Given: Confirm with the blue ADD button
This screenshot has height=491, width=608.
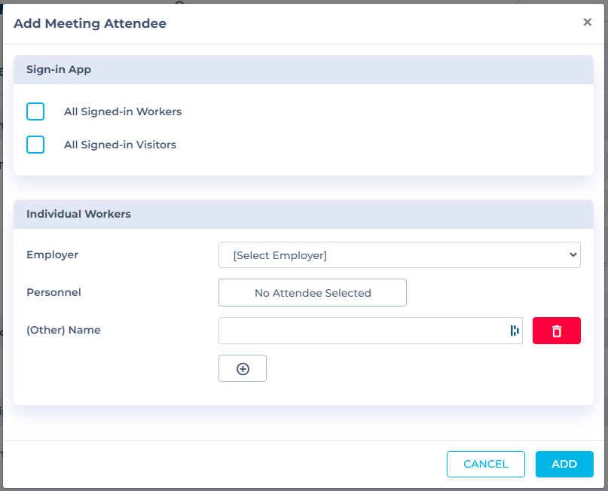Looking at the screenshot, I should coord(564,464).
